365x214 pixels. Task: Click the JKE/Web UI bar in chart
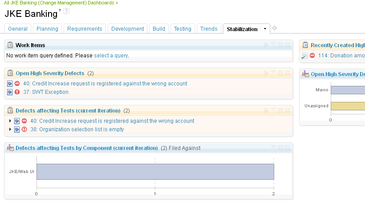point(155,172)
